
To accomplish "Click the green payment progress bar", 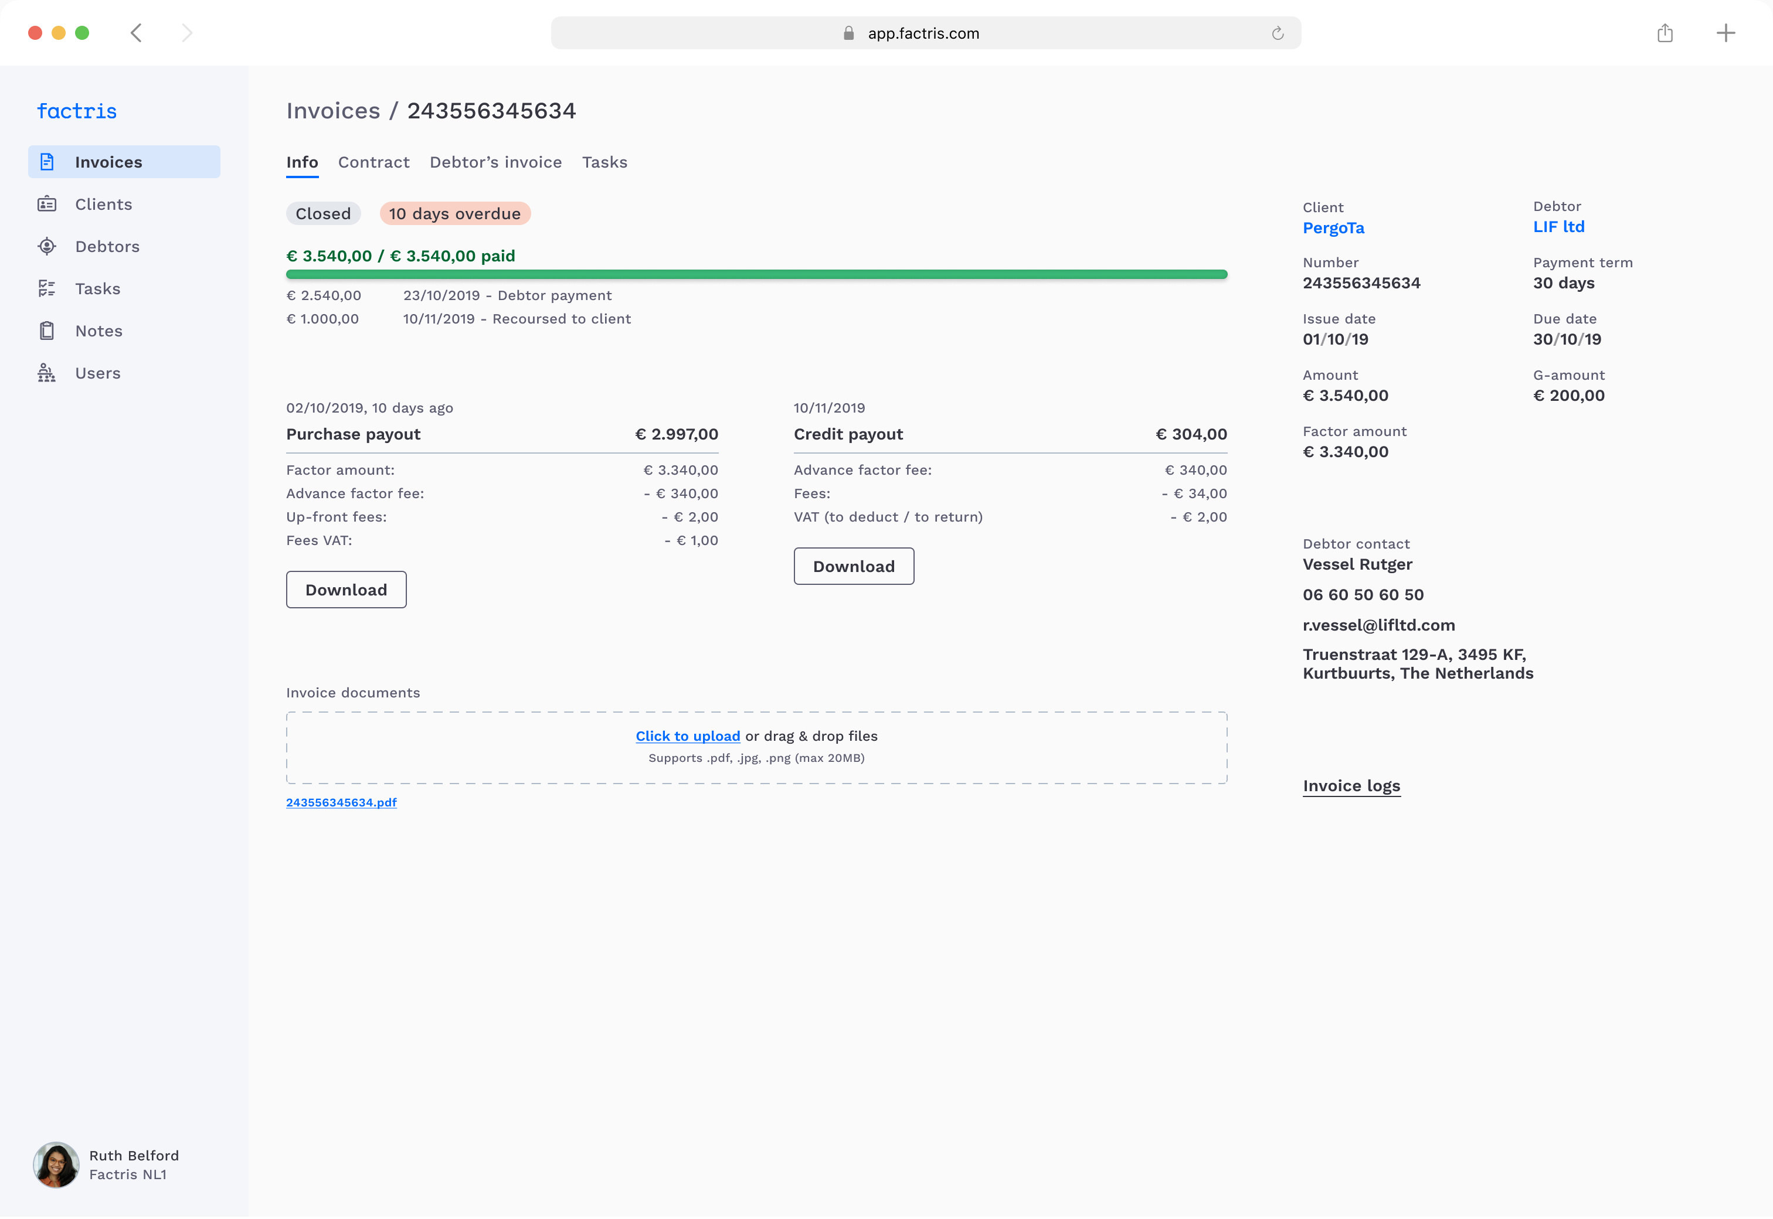I will tap(756, 275).
